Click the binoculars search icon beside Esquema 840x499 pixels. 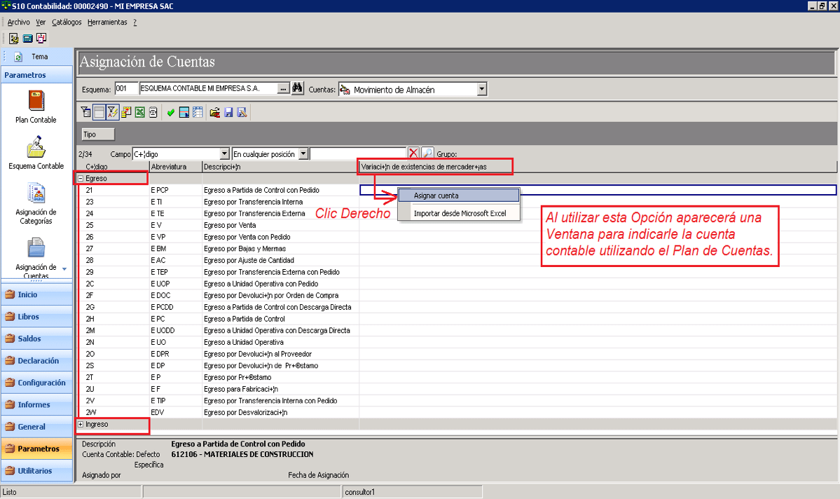297,88
